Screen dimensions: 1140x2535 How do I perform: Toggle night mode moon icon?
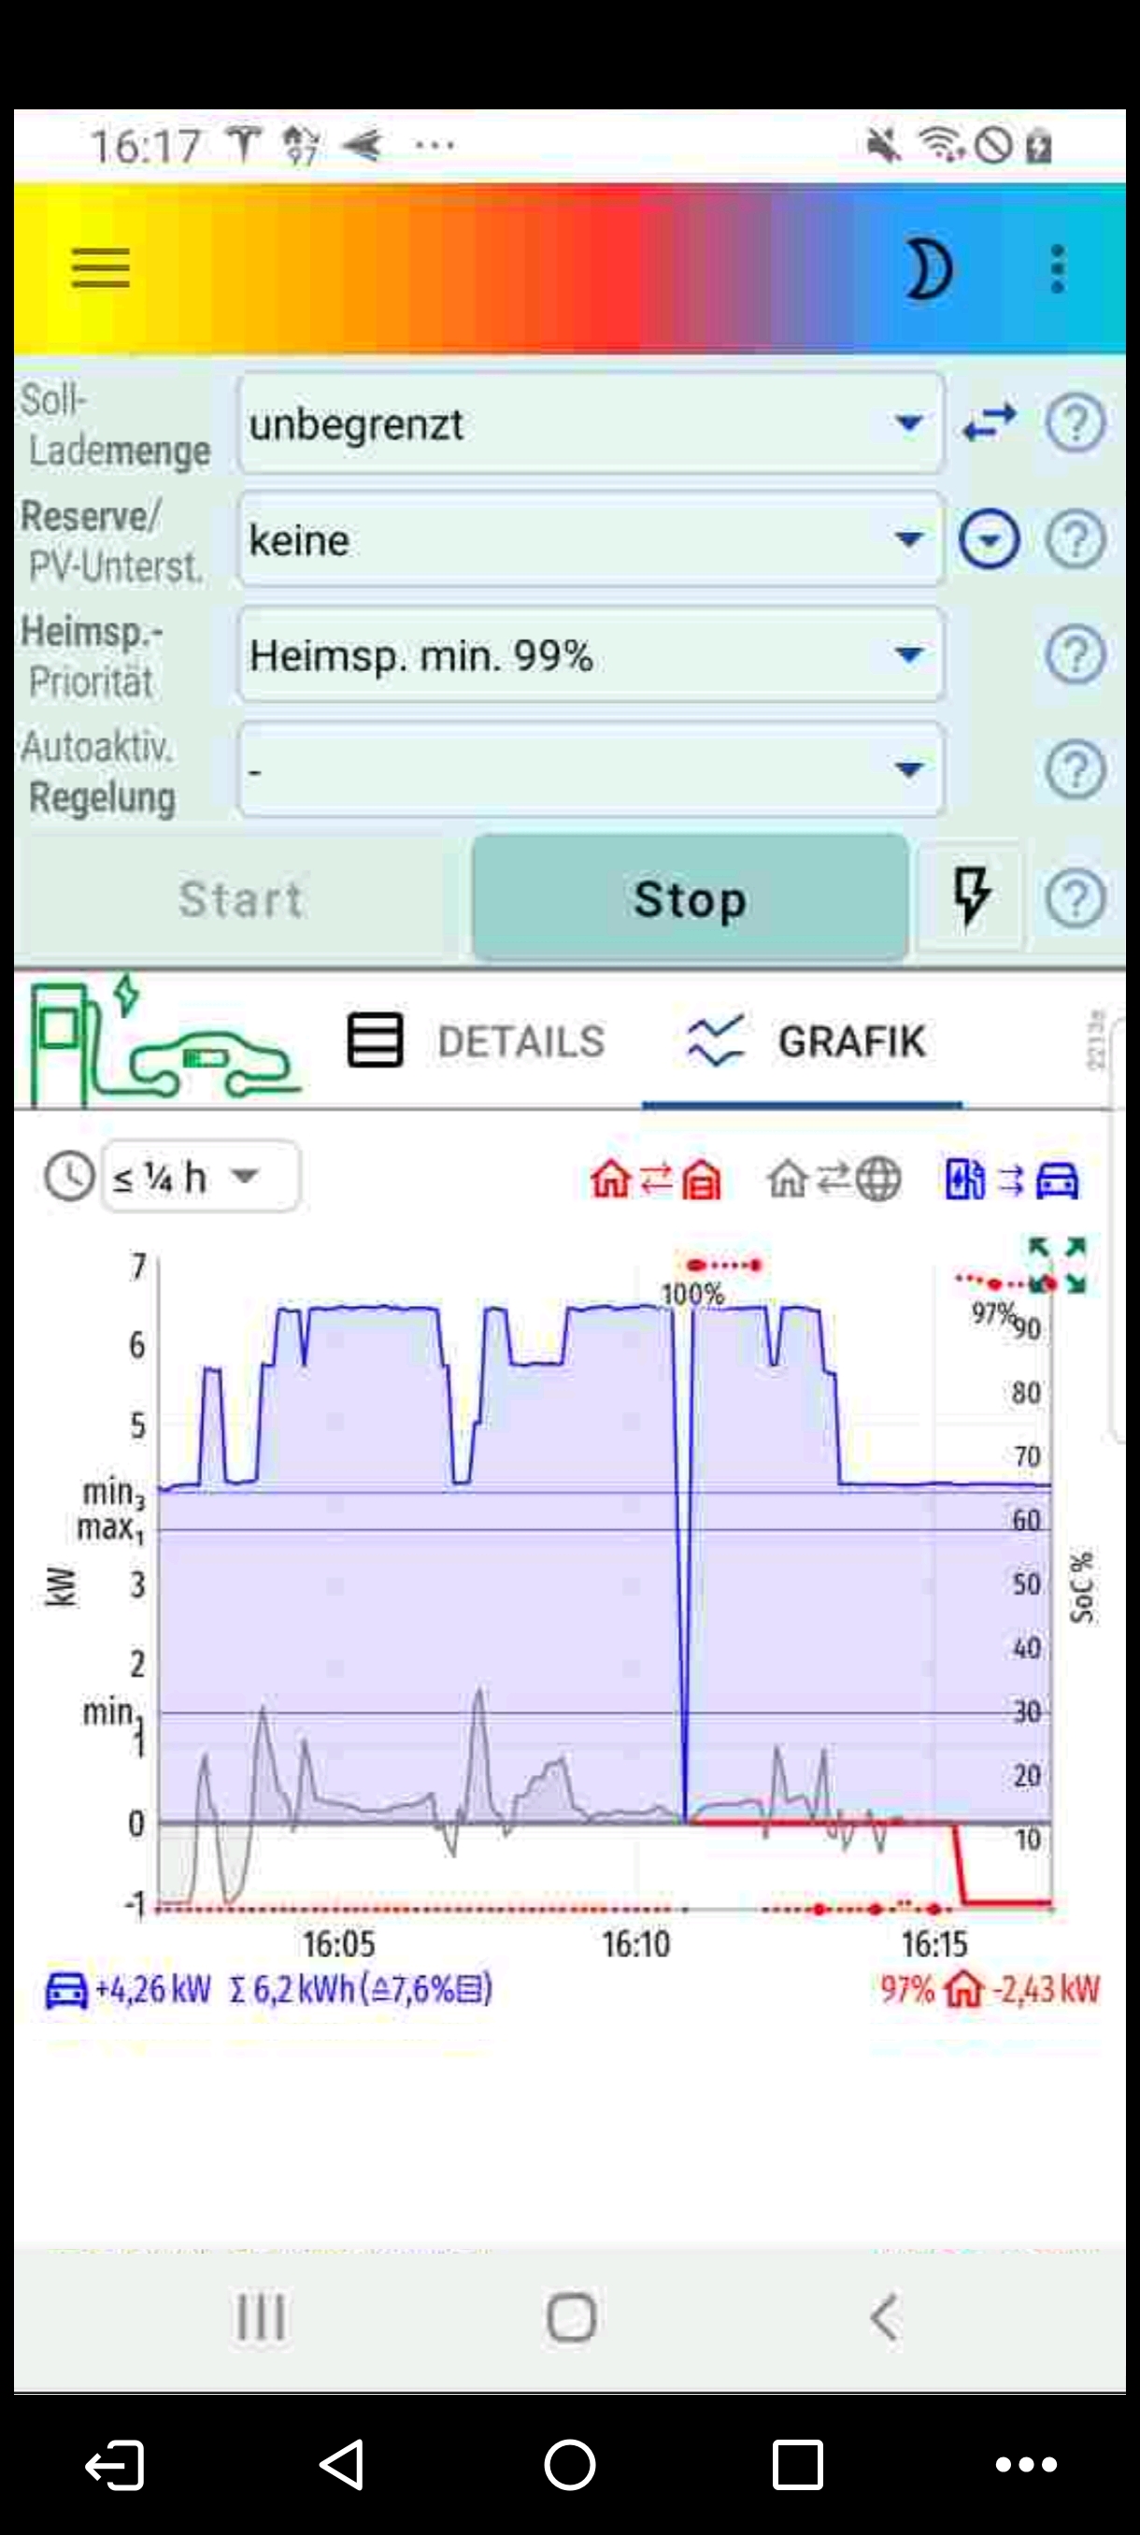[928, 269]
